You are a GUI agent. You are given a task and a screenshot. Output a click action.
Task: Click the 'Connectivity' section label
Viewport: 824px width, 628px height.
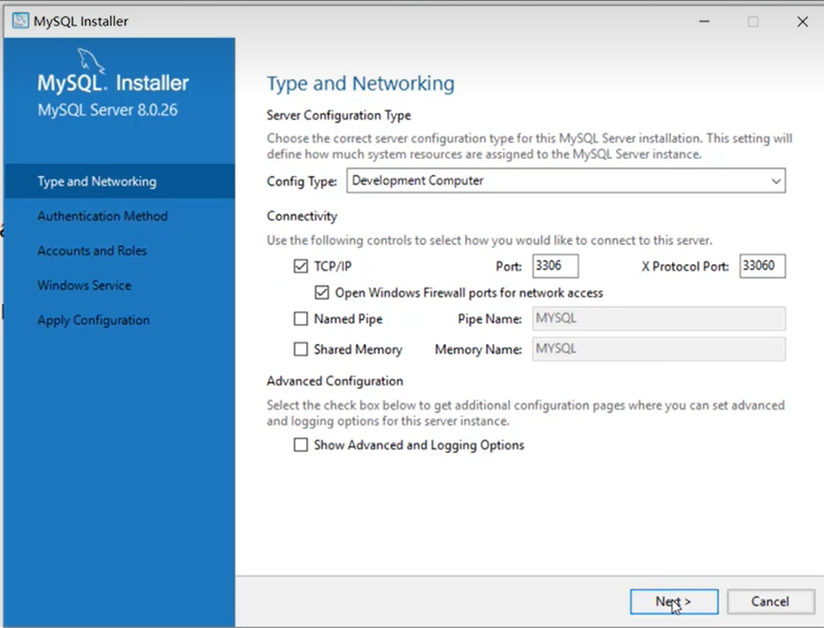click(x=302, y=216)
